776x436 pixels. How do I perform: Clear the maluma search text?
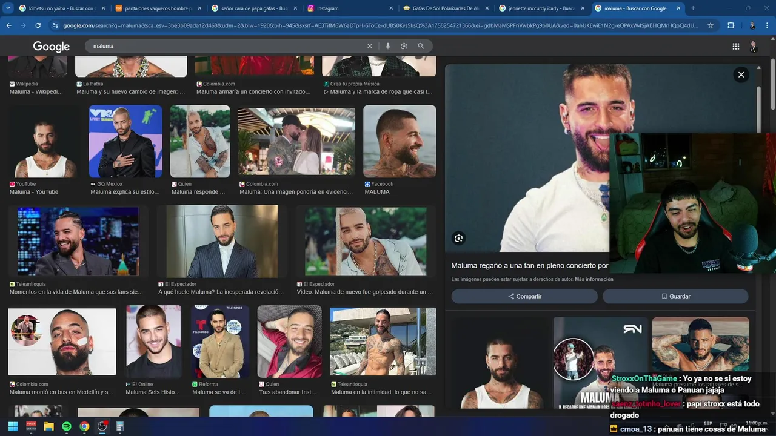(x=370, y=46)
